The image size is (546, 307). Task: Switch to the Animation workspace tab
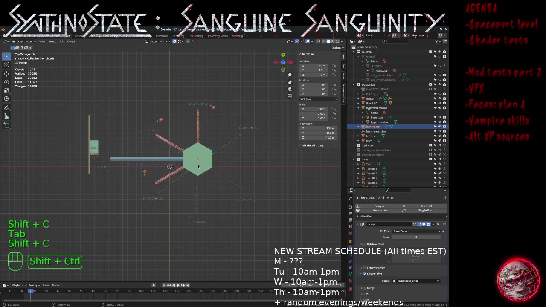pos(162,36)
